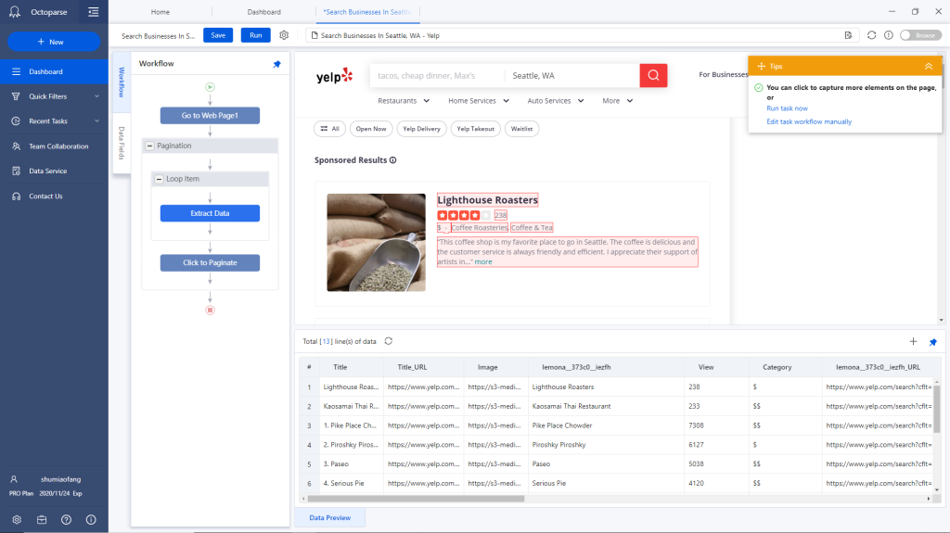Collapse the Pagination workflow block
Screen dimensions: 950x533
pyautogui.click(x=149, y=146)
